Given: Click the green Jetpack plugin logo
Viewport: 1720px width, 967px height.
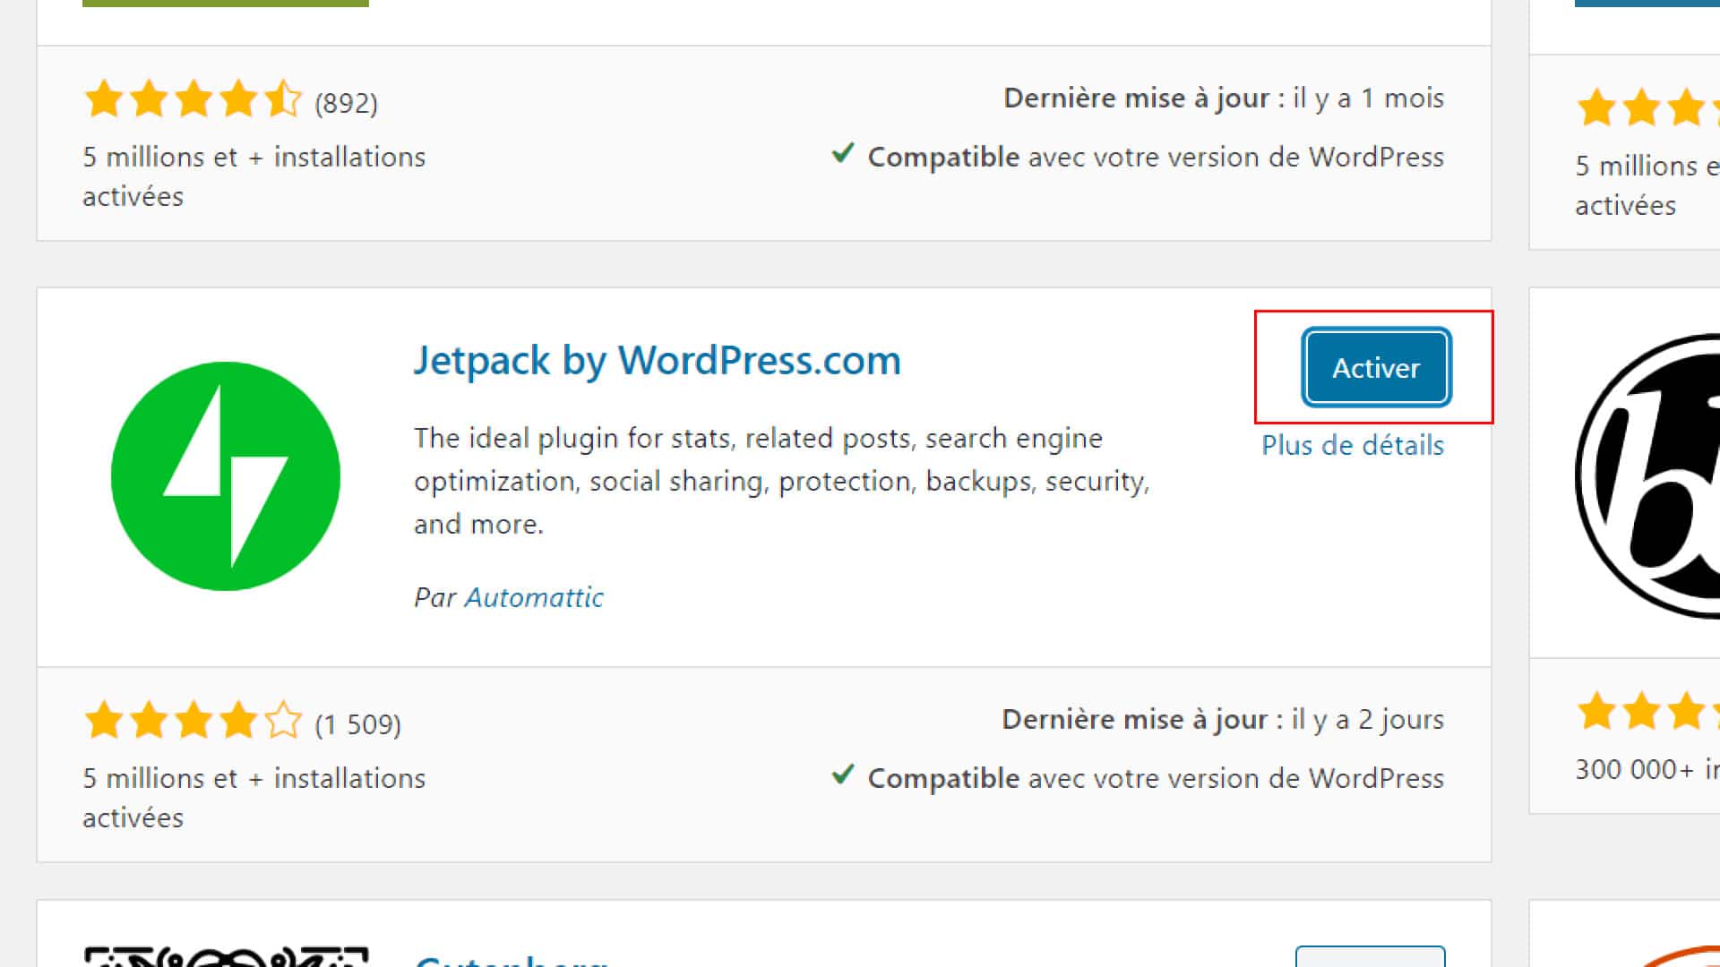Looking at the screenshot, I should [x=226, y=476].
